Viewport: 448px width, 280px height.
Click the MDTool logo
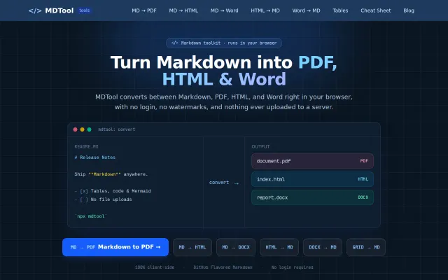tap(51, 10)
